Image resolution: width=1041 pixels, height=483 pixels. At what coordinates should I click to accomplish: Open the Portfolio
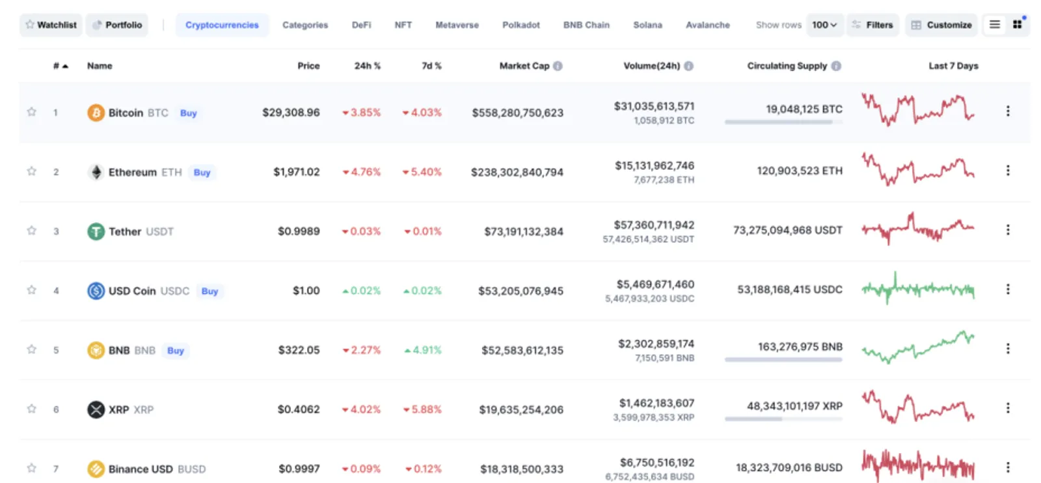(117, 25)
